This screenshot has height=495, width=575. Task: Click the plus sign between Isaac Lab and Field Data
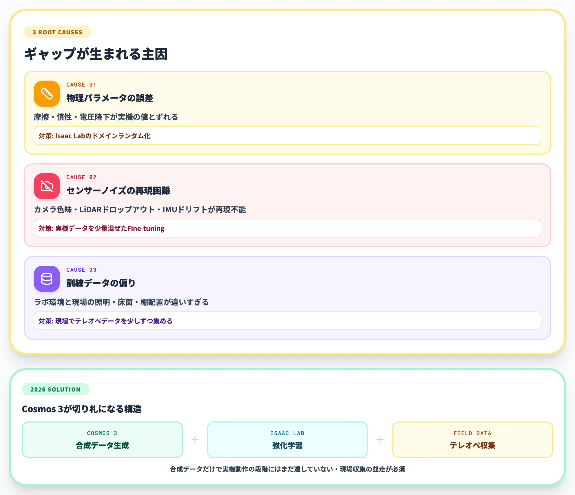[380, 439]
